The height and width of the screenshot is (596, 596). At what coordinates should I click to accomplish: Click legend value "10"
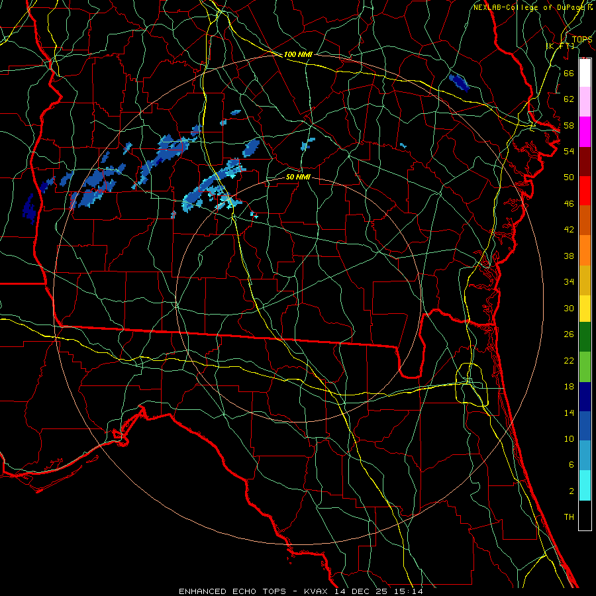point(569,438)
